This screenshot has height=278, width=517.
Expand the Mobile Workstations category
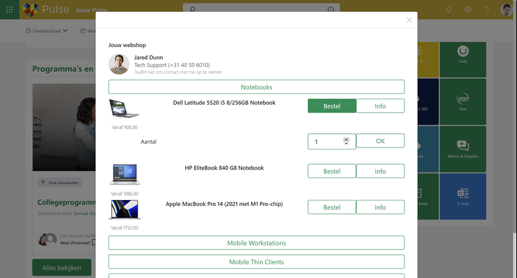pos(256,243)
